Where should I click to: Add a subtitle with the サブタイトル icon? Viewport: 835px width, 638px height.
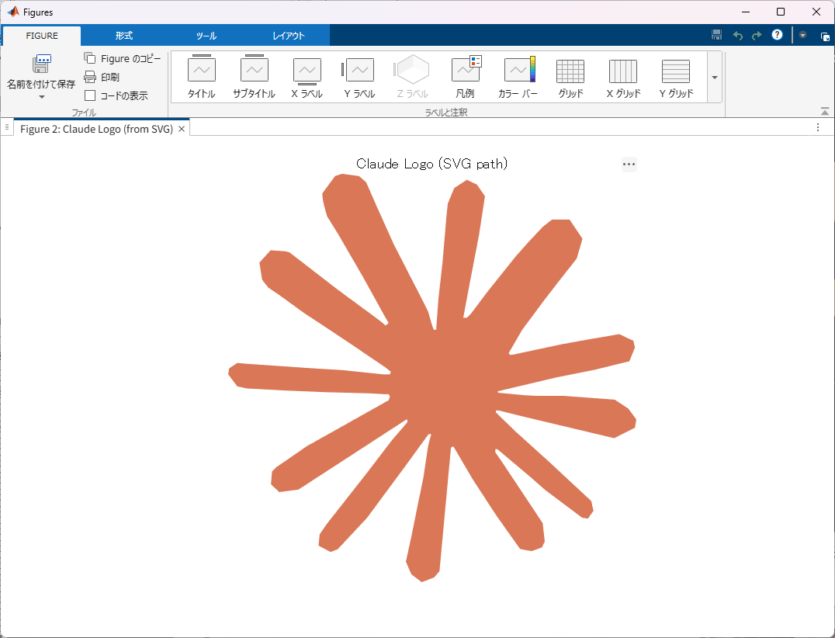[x=254, y=77]
